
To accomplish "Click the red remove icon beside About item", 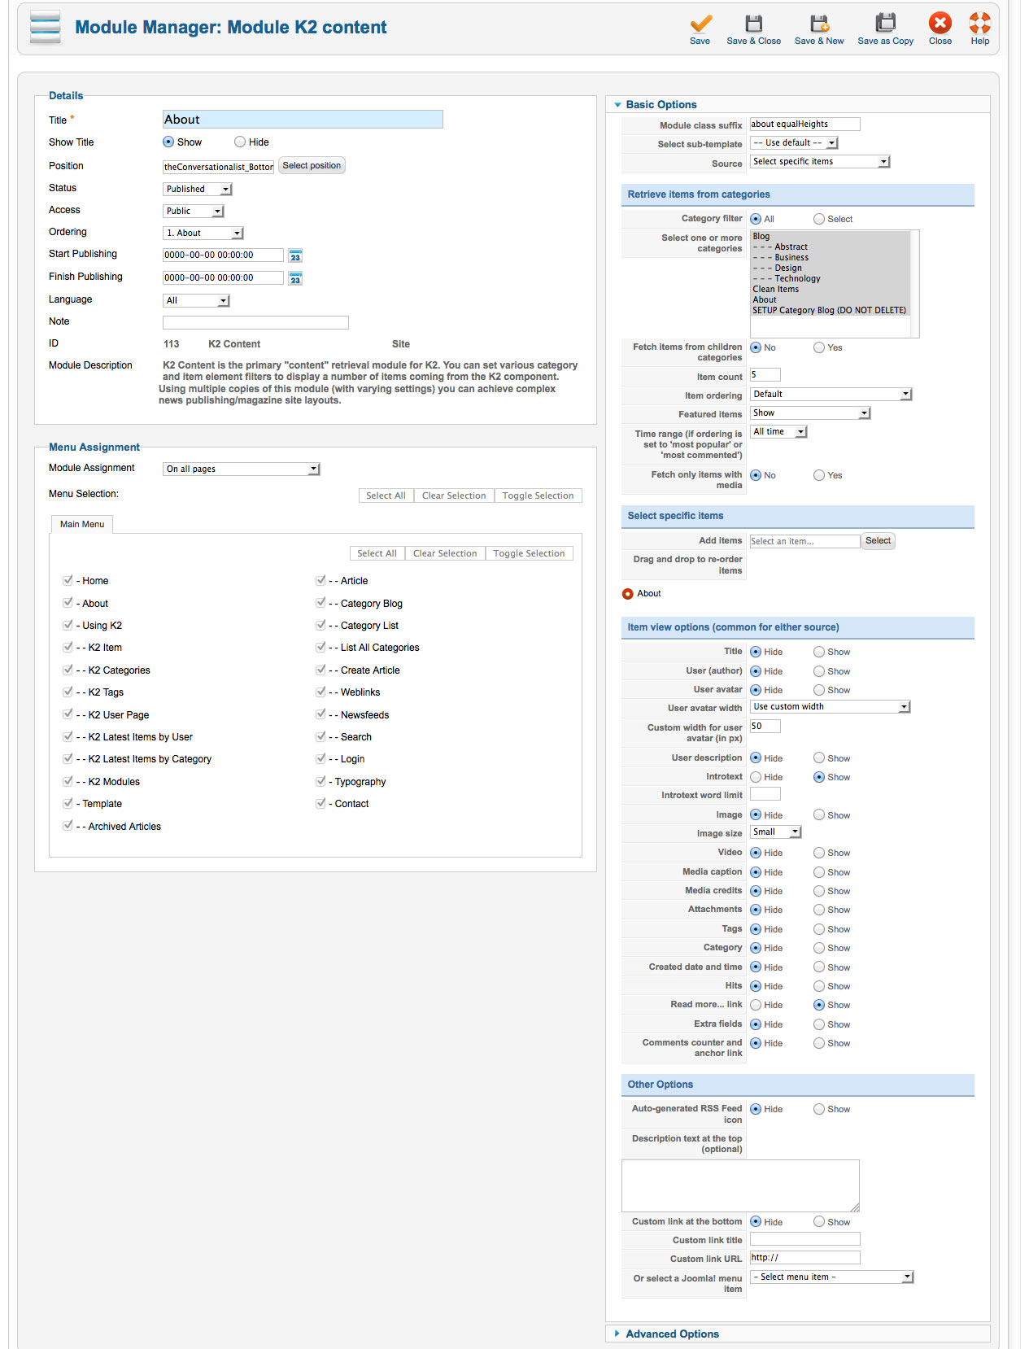I will (x=627, y=594).
